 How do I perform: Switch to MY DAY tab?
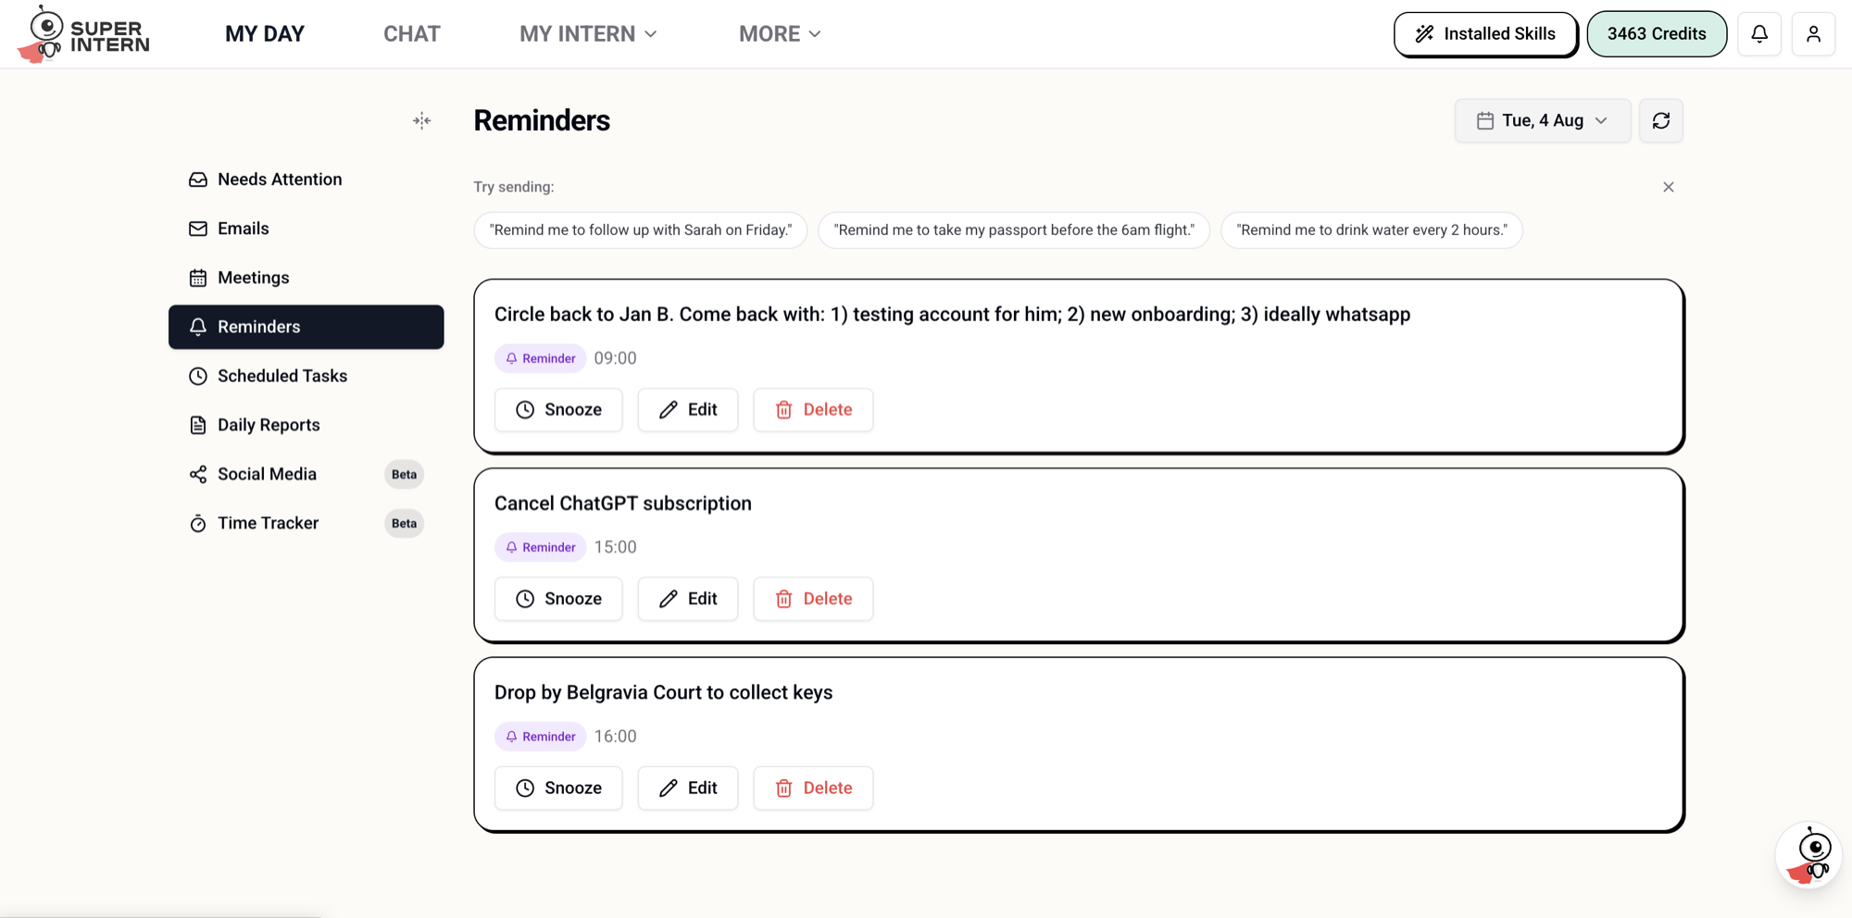click(x=265, y=34)
